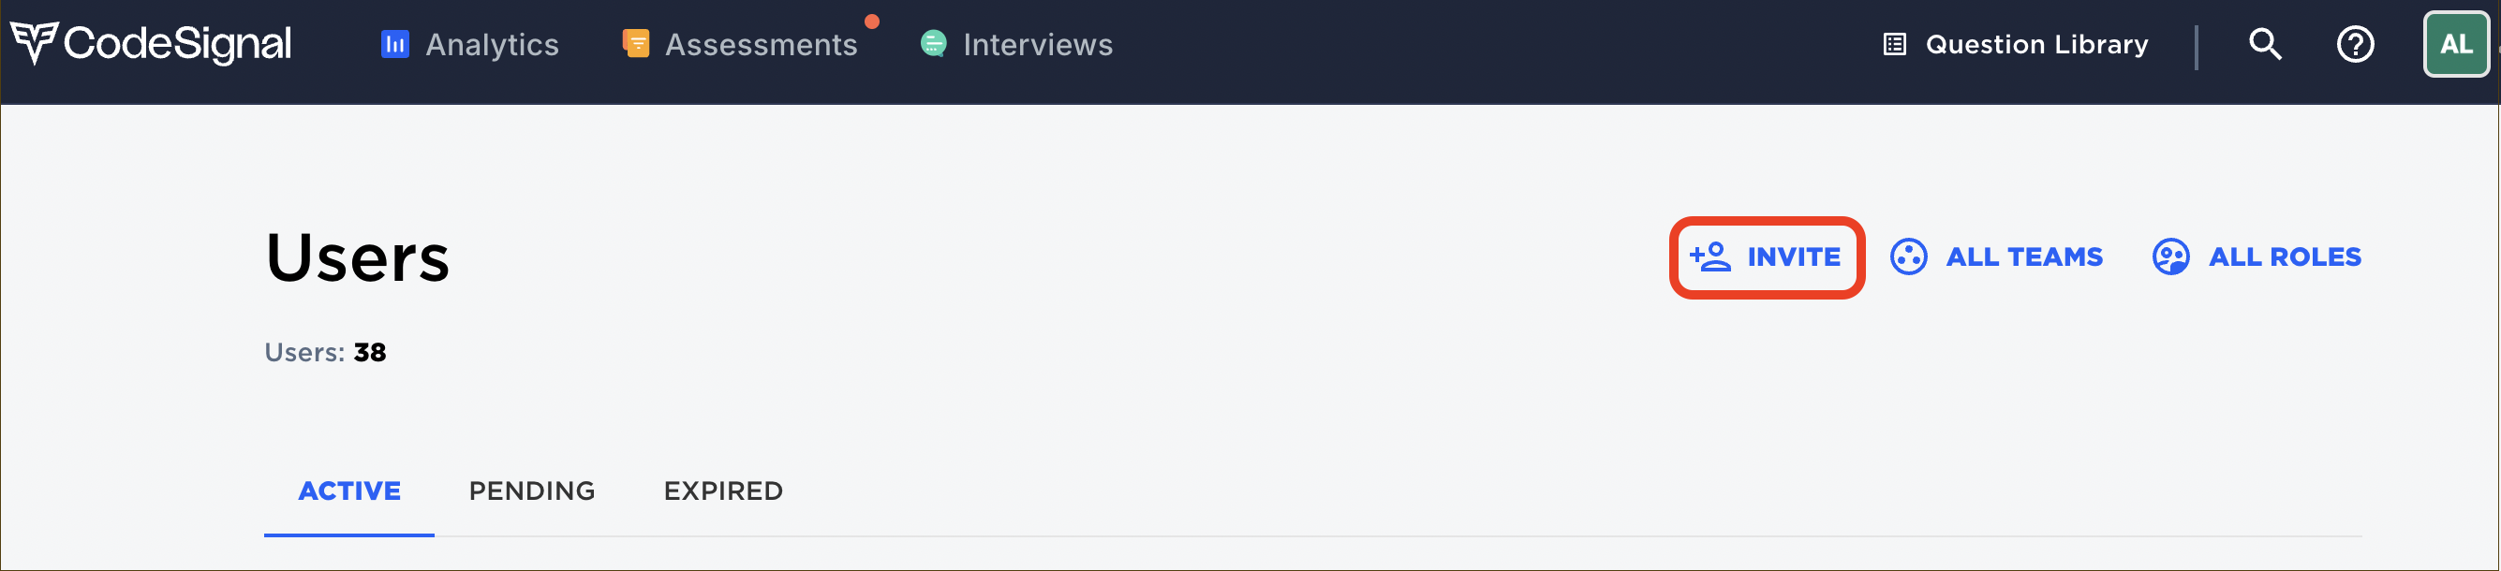Filter by ALL ROLES

(2285, 256)
